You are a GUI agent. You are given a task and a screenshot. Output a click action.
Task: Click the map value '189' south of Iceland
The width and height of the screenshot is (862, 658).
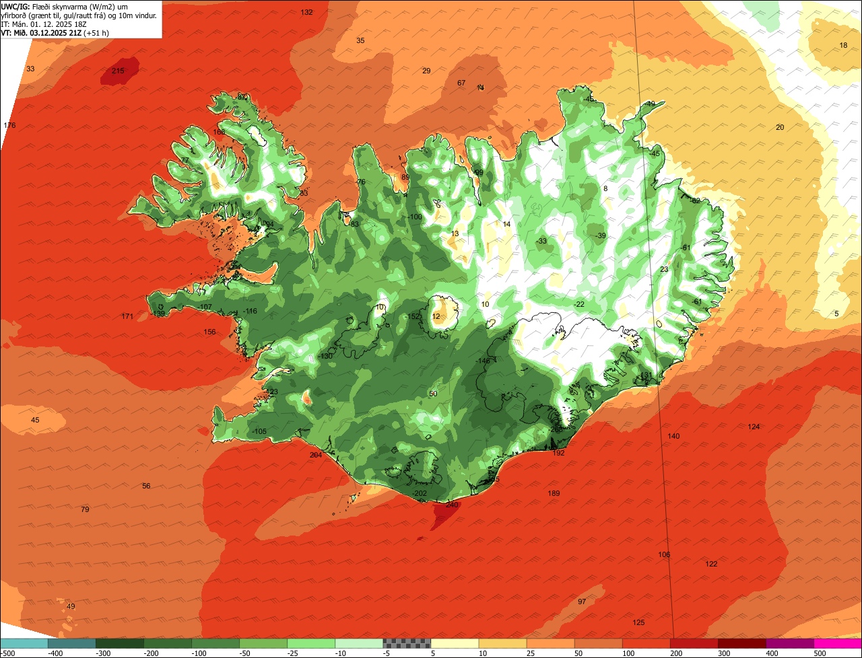tap(554, 493)
